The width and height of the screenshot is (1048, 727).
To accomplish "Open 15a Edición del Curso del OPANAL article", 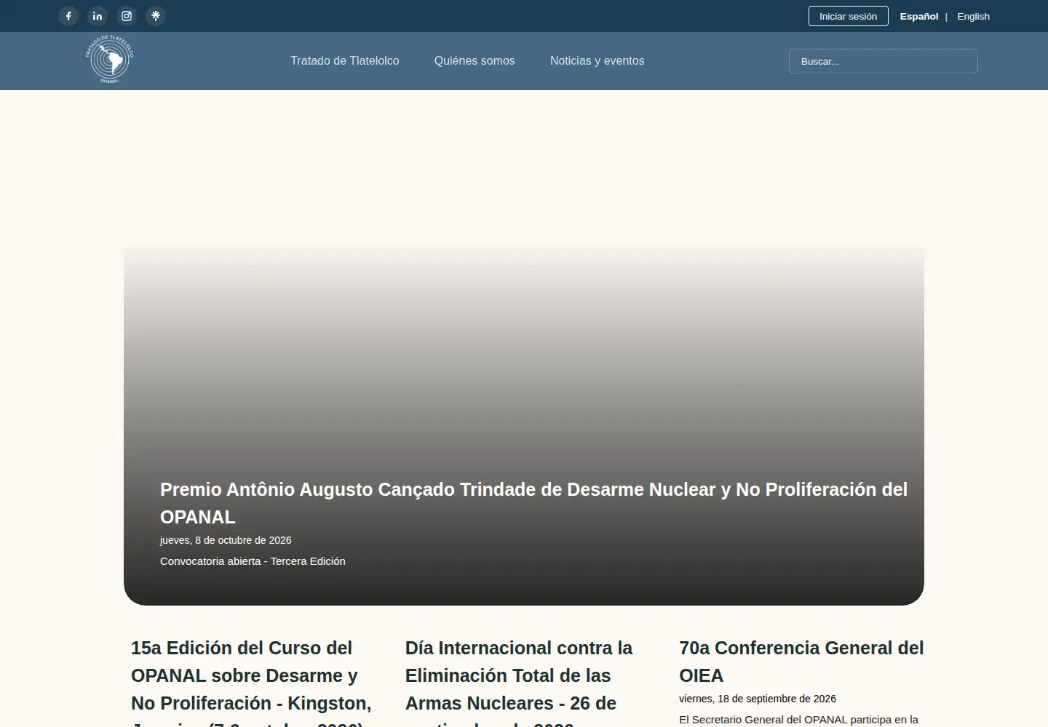I will coord(252,682).
